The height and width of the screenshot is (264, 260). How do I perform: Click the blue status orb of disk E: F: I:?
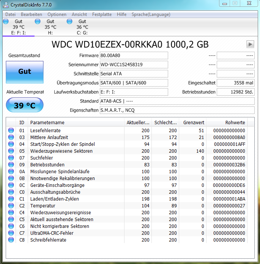click(6, 21)
